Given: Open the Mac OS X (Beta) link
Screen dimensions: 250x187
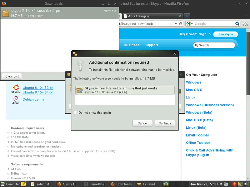Looking at the screenshot, I should point(199,120).
